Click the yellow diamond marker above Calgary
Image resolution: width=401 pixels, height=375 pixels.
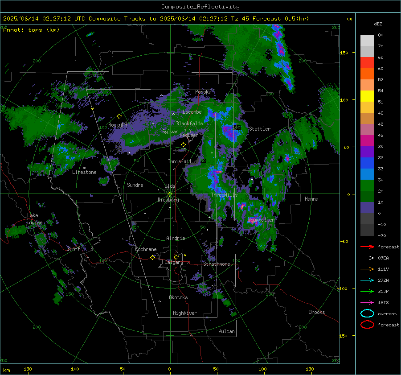[x=176, y=257]
